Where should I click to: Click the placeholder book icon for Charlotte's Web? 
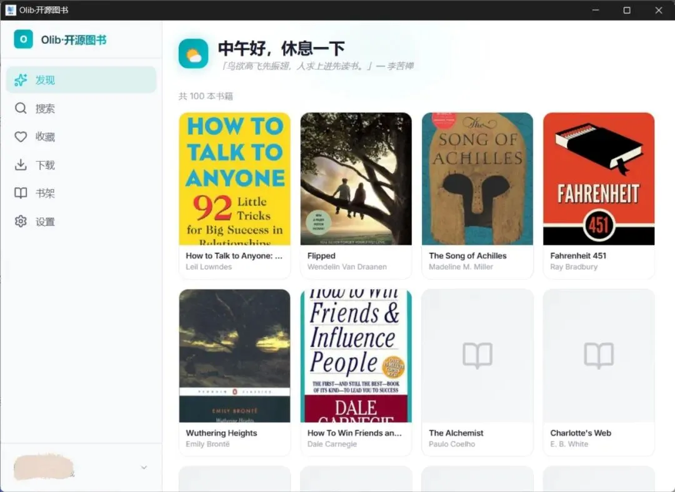pyautogui.click(x=599, y=356)
